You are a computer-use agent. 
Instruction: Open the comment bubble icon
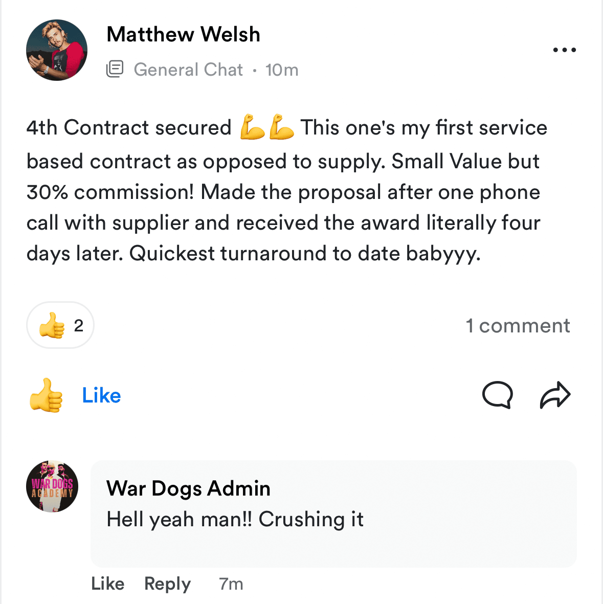498,395
